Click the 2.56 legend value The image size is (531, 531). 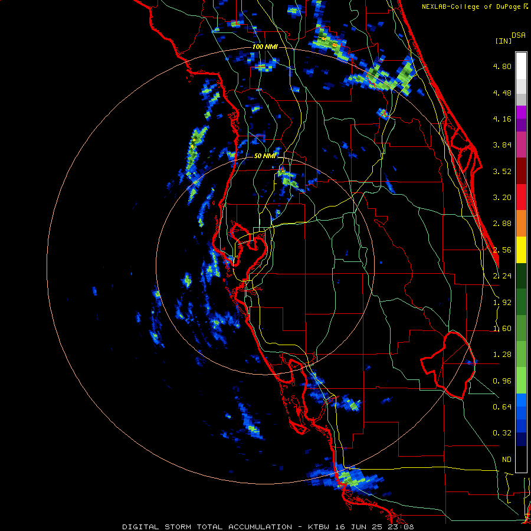[x=502, y=250]
